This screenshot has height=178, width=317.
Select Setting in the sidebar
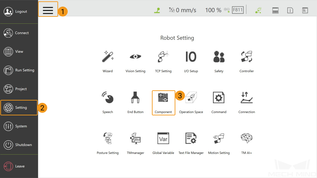coord(19,107)
